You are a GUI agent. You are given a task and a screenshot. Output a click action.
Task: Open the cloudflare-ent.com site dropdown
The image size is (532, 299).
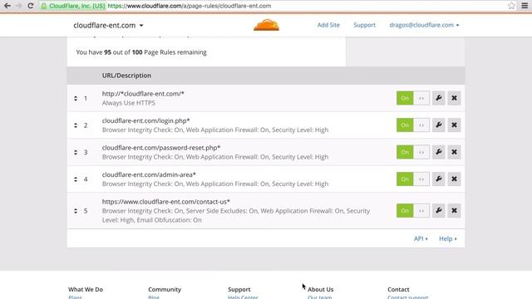click(x=108, y=25)
